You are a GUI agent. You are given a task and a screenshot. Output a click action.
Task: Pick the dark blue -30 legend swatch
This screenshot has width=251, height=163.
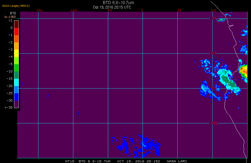(17, 97)
